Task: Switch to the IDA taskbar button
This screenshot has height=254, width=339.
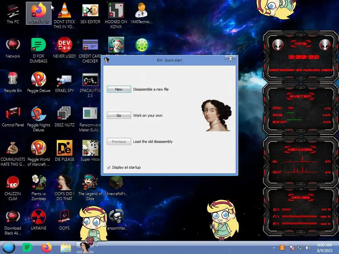Action: click(x=85, y=247)
